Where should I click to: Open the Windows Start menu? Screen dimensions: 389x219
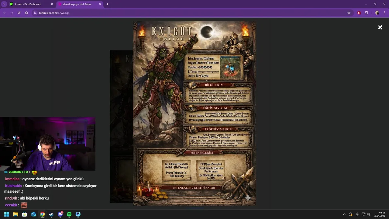click(x=6, y=214)
